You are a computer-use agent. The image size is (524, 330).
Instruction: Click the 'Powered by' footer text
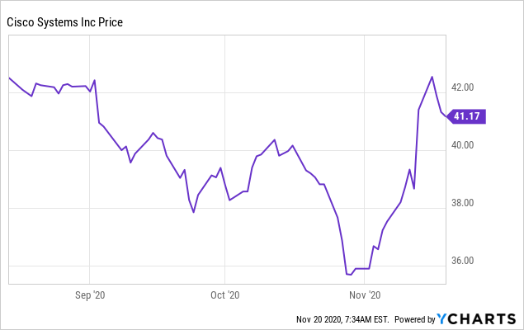click(x=415, y=319)
